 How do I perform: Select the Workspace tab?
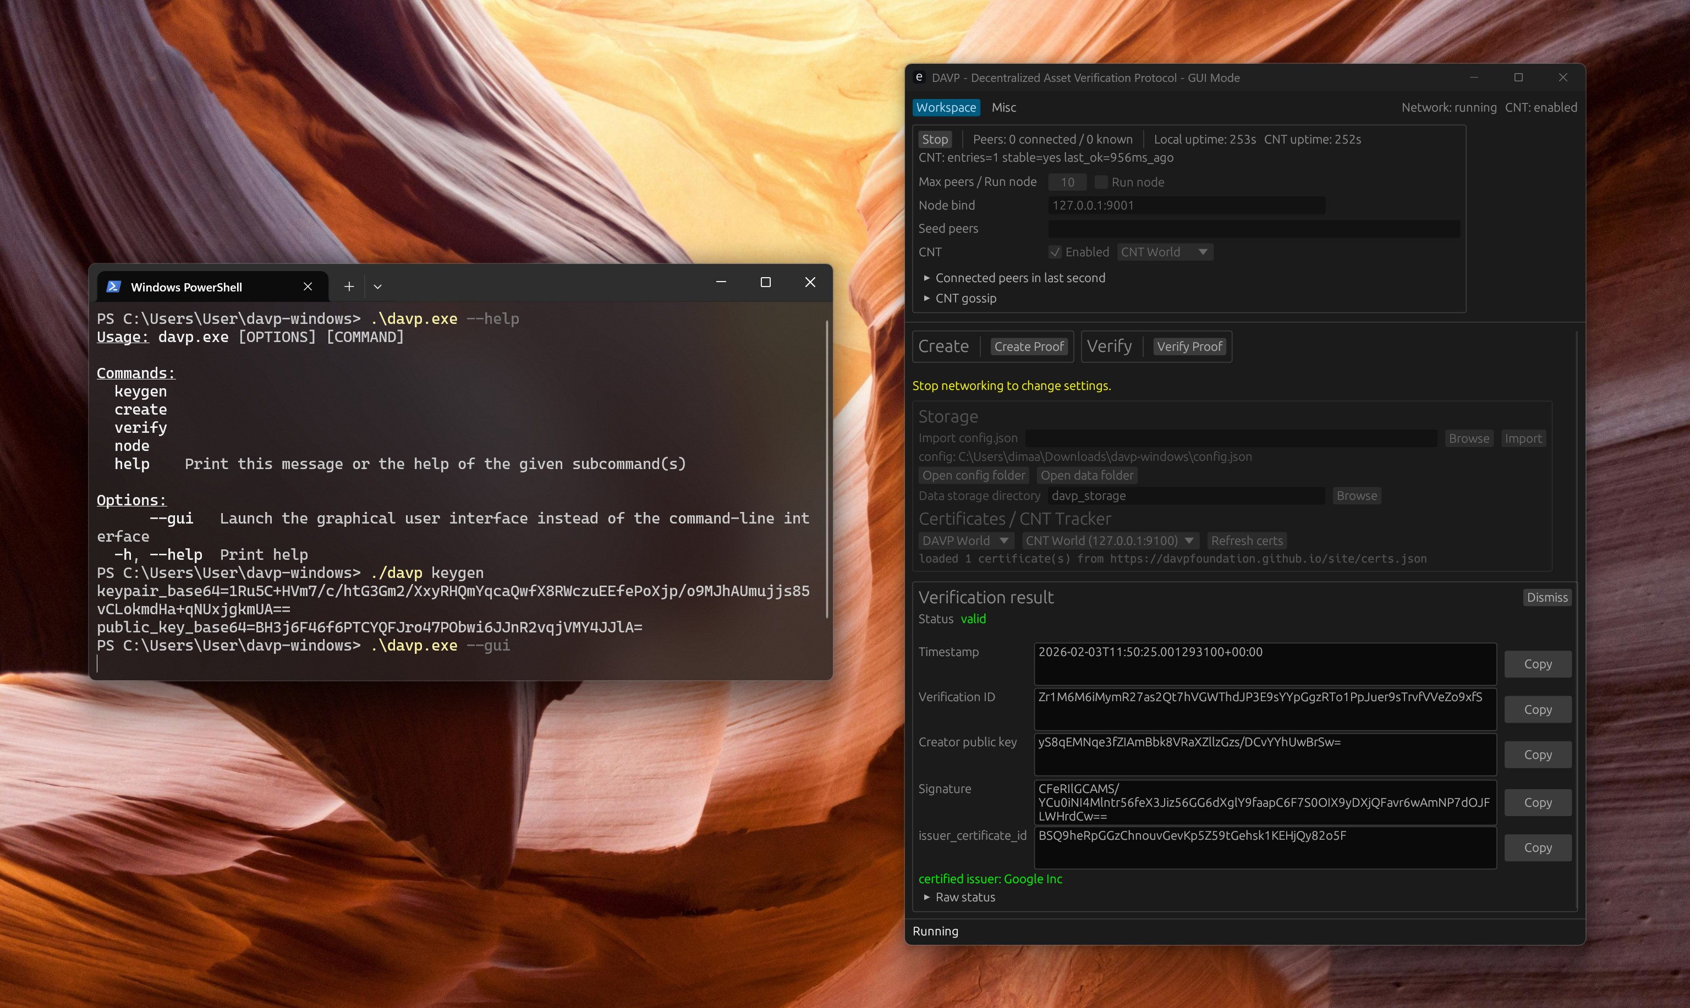click(x=946, y=107)
